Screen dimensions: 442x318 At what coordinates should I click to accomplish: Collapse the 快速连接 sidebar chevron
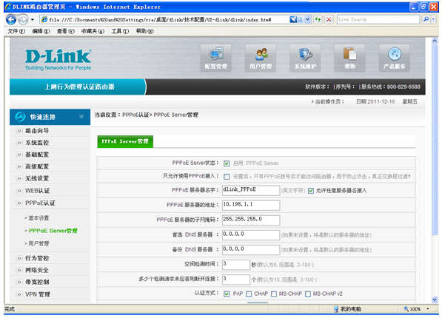point(81,116)
